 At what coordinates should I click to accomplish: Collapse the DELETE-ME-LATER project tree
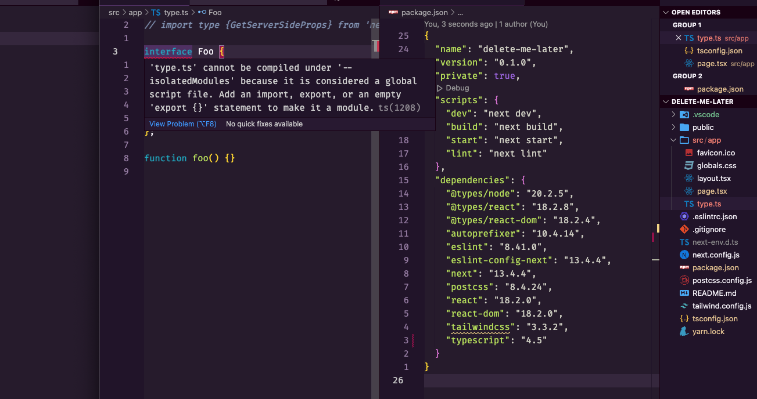[666, 101]
